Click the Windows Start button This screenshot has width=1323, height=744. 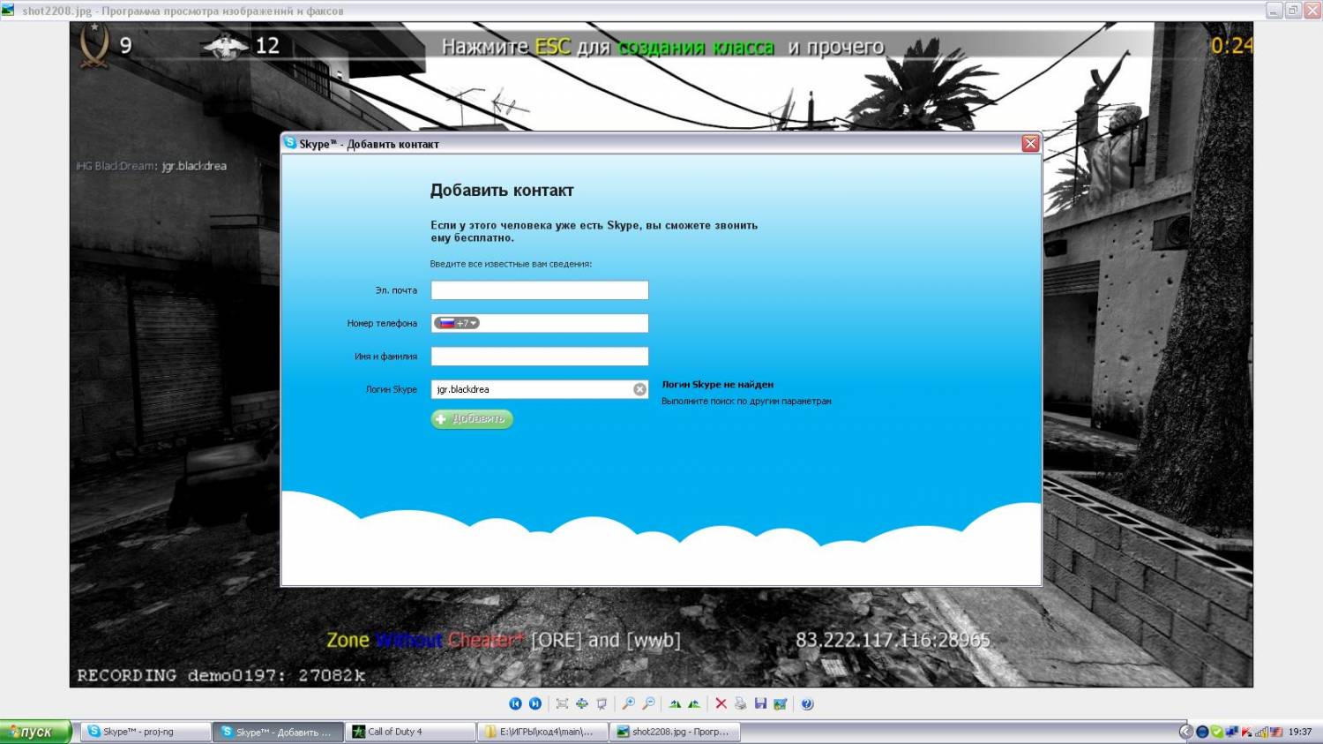35,732
